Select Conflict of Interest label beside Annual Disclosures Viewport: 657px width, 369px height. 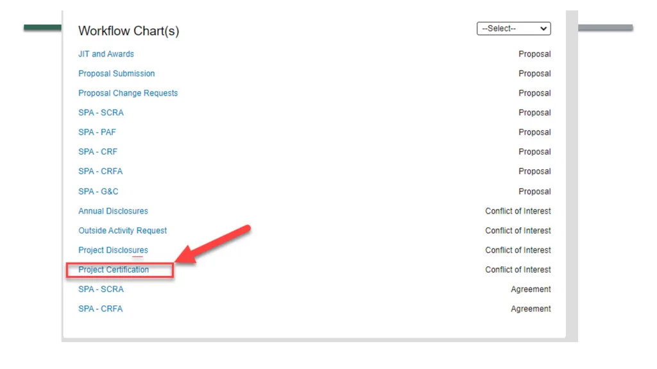click(518, 211)
